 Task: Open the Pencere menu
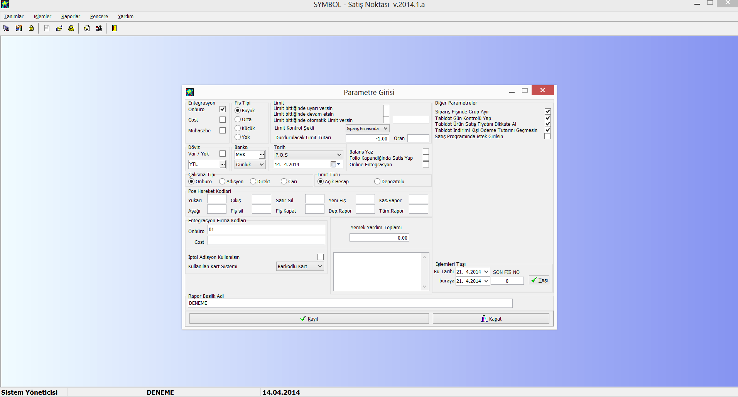(99, 16)
